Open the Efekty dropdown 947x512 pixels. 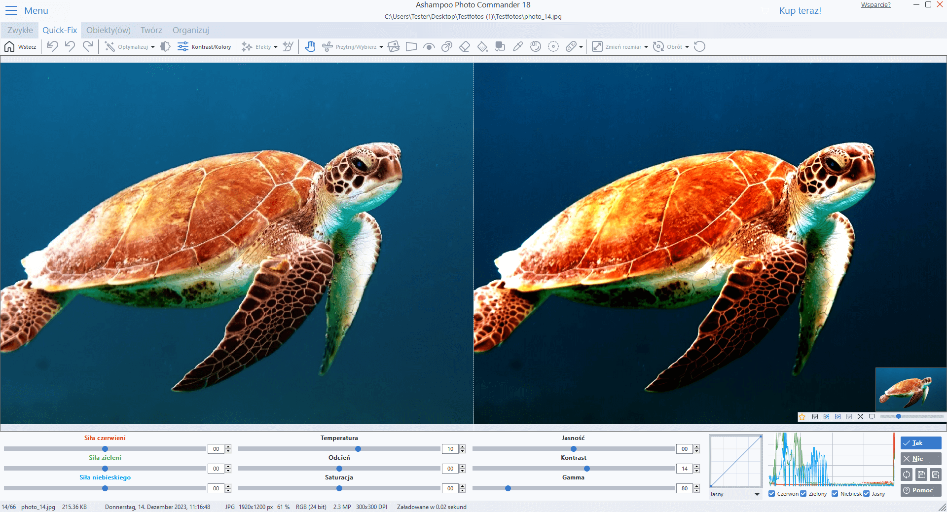[x=276, y=46]
